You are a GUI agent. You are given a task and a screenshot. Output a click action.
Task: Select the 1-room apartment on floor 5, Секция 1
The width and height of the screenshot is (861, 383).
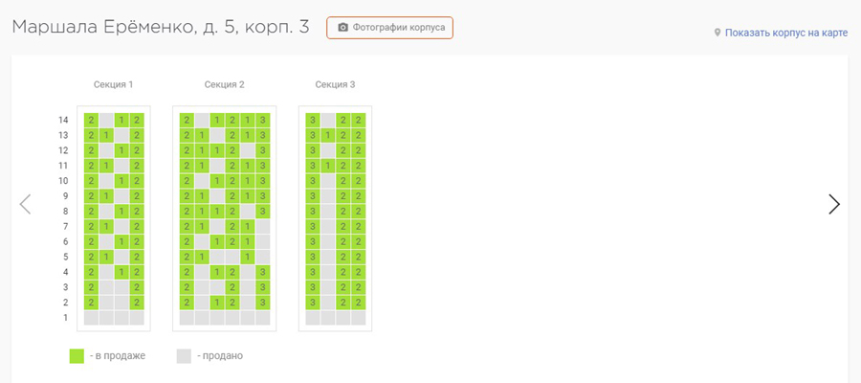click(106, 257)
